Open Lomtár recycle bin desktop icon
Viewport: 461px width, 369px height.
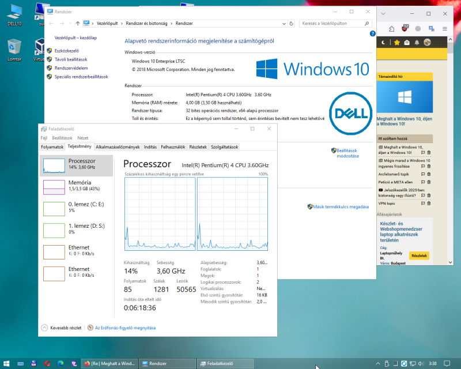tap(14, 50)
